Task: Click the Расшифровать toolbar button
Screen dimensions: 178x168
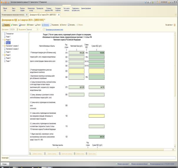Action: [55, 25]
